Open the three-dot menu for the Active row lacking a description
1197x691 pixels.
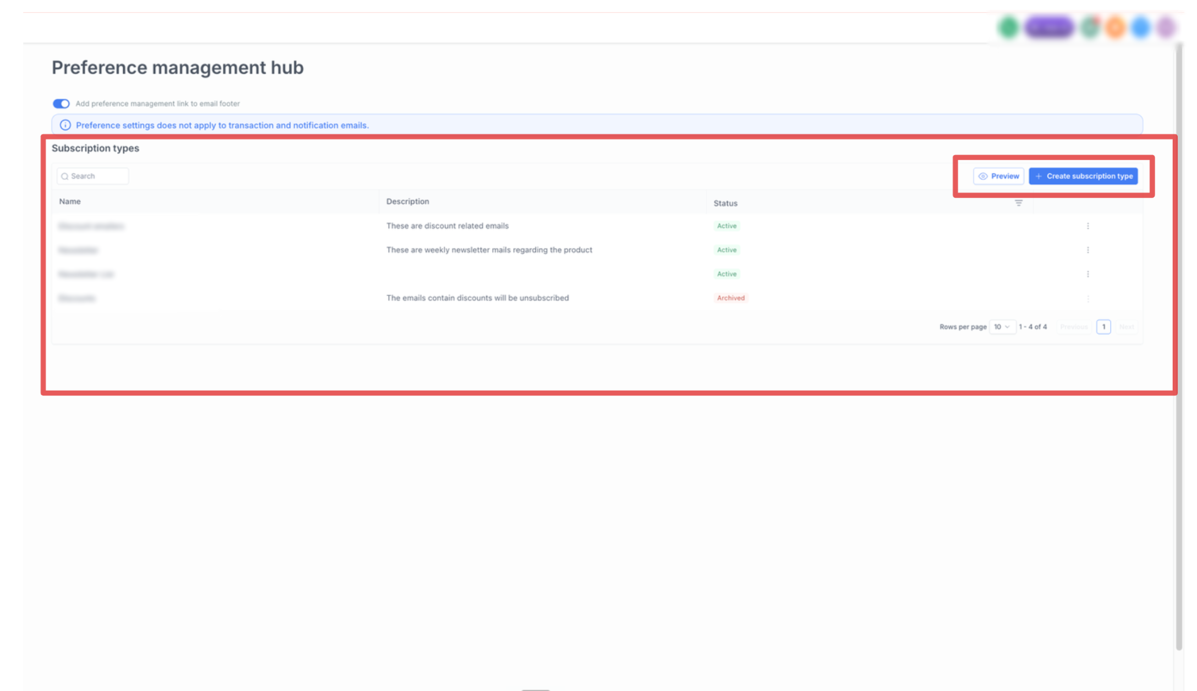pyautogui.click(x=1088, y=274)
